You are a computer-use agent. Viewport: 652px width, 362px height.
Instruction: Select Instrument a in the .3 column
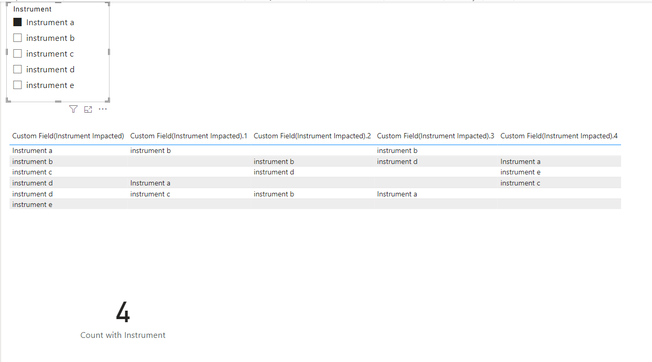coord(397,194)
